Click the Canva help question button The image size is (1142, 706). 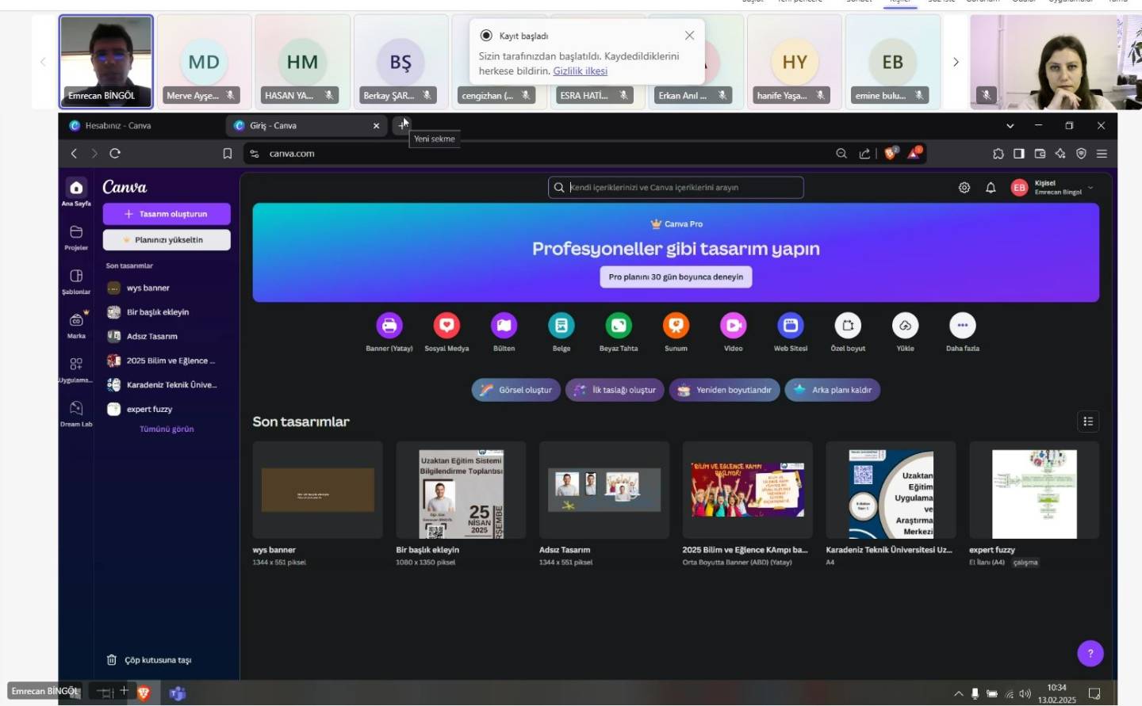1090,654
